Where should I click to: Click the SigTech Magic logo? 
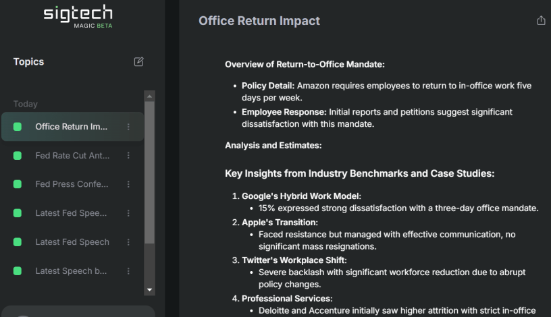point(78,18)
